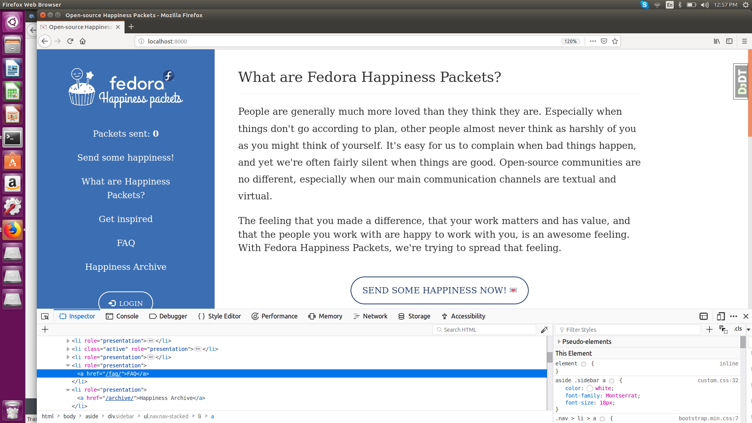The width and height of the screenshot is (752, 423).
Task: Open the Happiness Archive sidebar link
Action: 126,267
